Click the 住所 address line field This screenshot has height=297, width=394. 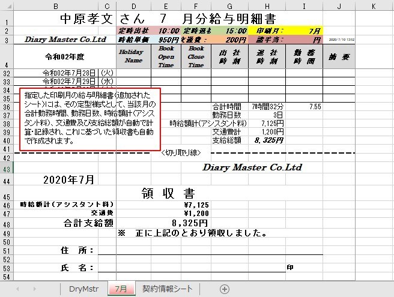210,251
